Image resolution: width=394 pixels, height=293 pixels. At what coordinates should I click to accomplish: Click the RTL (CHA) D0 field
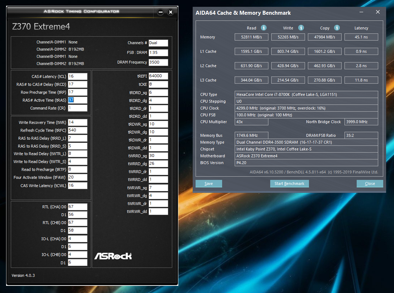(x=78, y=207)
